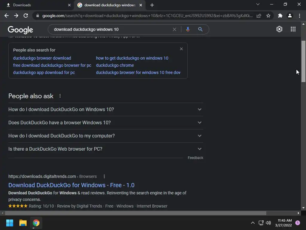The height and width of the screenshot is (230, 306).
Task: Send Feedback on People also ask
Action: [195, 158]
